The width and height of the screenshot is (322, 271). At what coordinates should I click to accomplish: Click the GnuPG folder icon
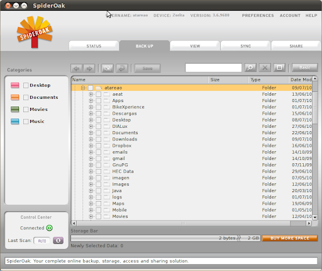click(107, 165)
